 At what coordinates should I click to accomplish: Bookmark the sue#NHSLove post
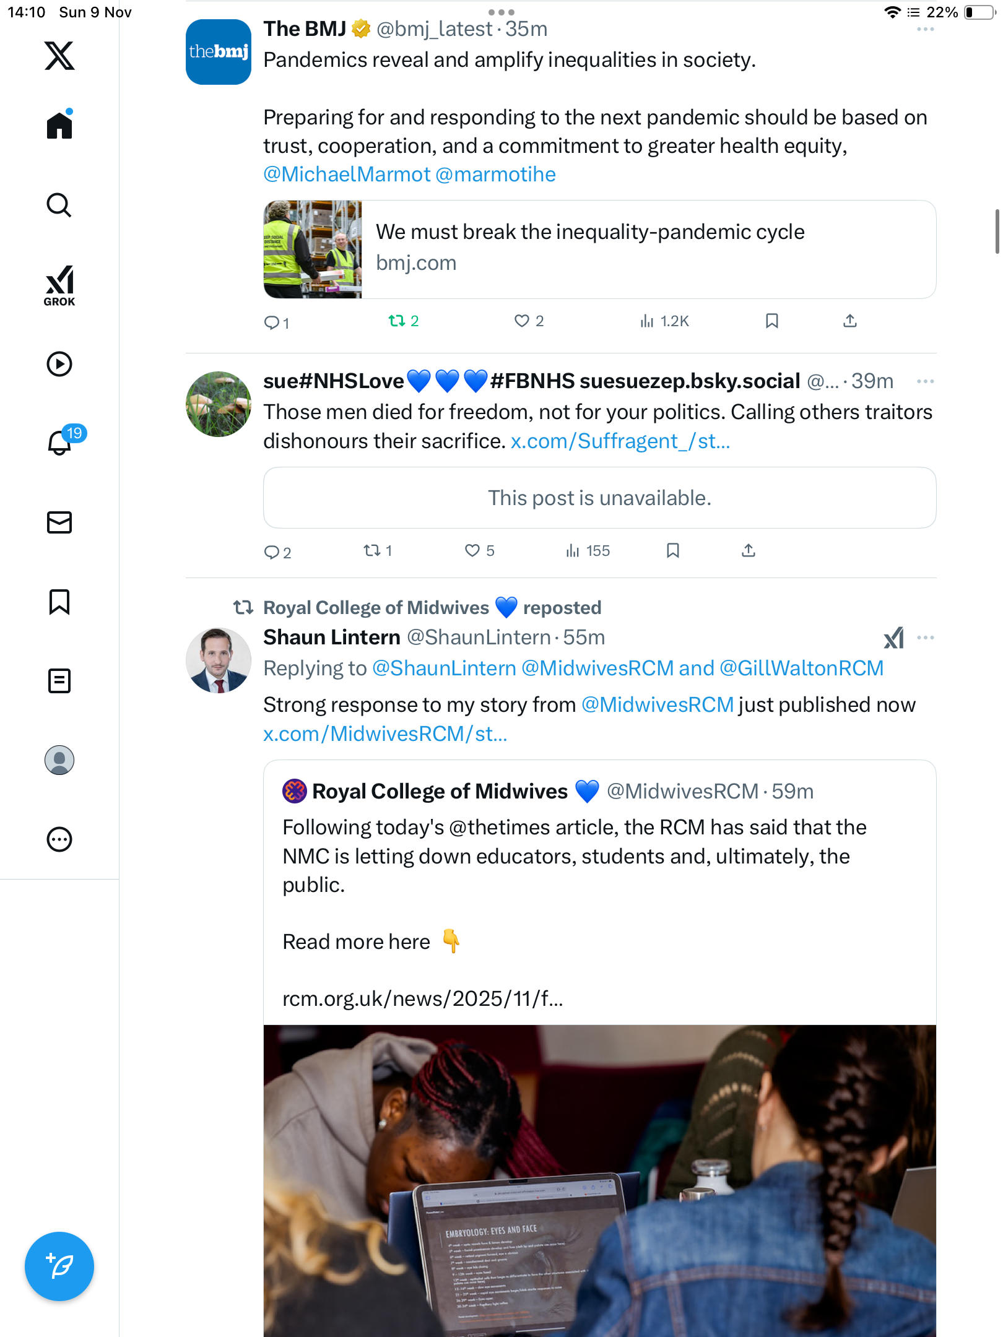pos(673,550)
